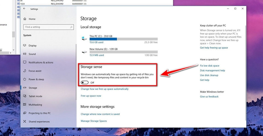Open Change where new content is saved
263x136 pixels.
(x=100, y=114)
